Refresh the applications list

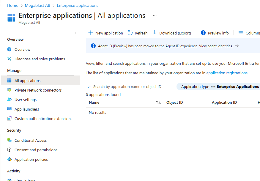pos(138,33)
